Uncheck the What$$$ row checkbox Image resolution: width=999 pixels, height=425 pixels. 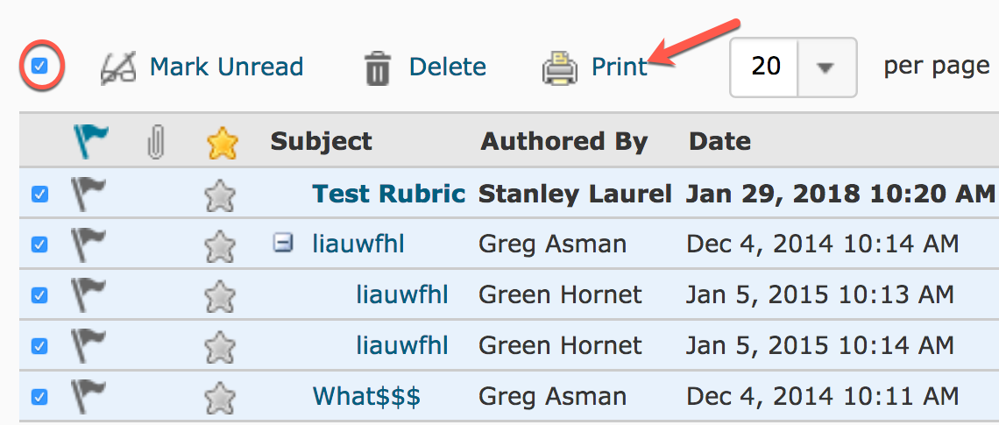pyautogui.click(x=39, y=397)
